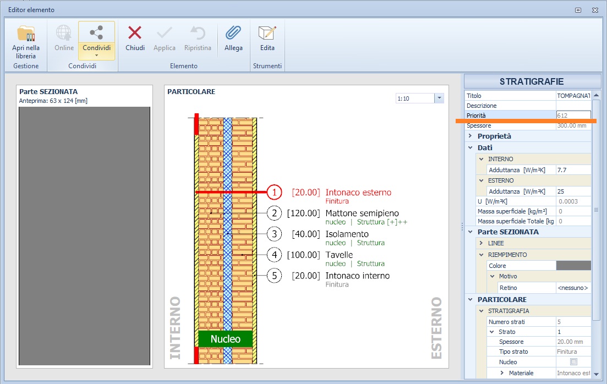
Task: Apply changes with the Applica checkmark
Action: click(x=165, y=37)
